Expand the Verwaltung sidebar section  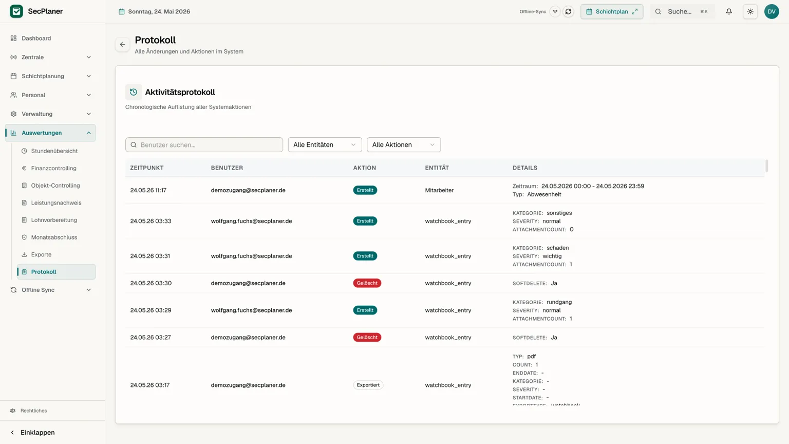50,114
